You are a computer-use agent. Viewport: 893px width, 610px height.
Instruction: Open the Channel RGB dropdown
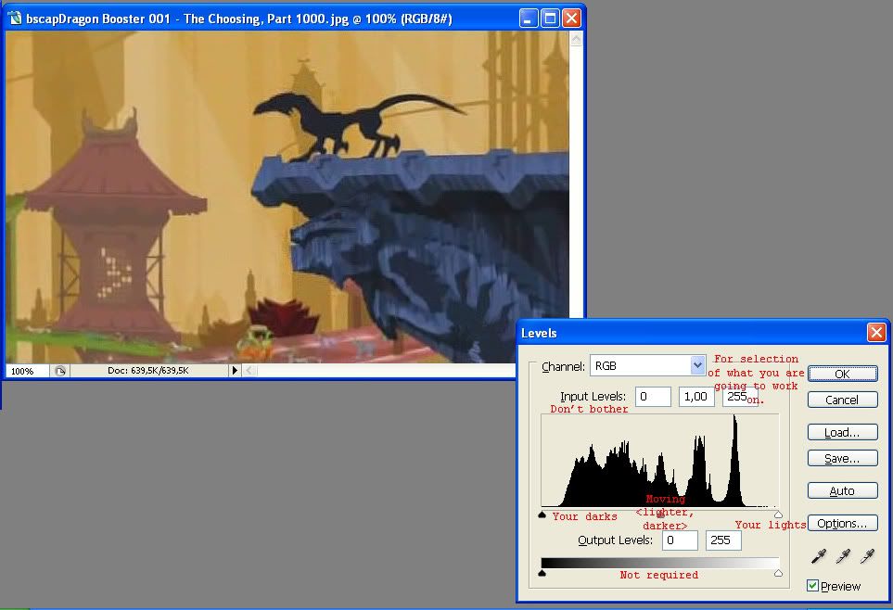[648, 365]
